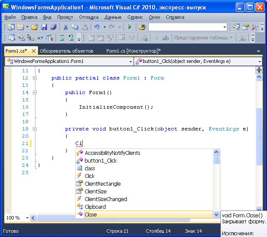Open the 100 % zoom dropdown
The height and width of the screenshot is (237, 267).
coord(27,218)
